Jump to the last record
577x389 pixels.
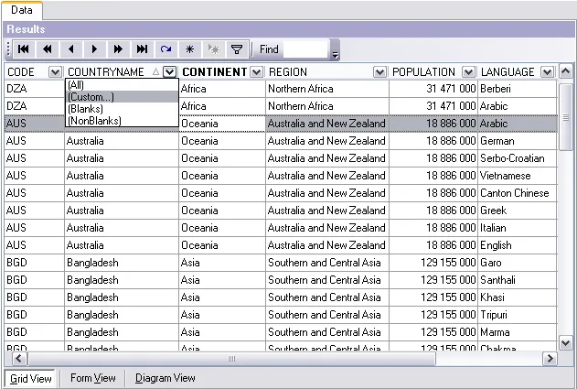tap(142, 49)
